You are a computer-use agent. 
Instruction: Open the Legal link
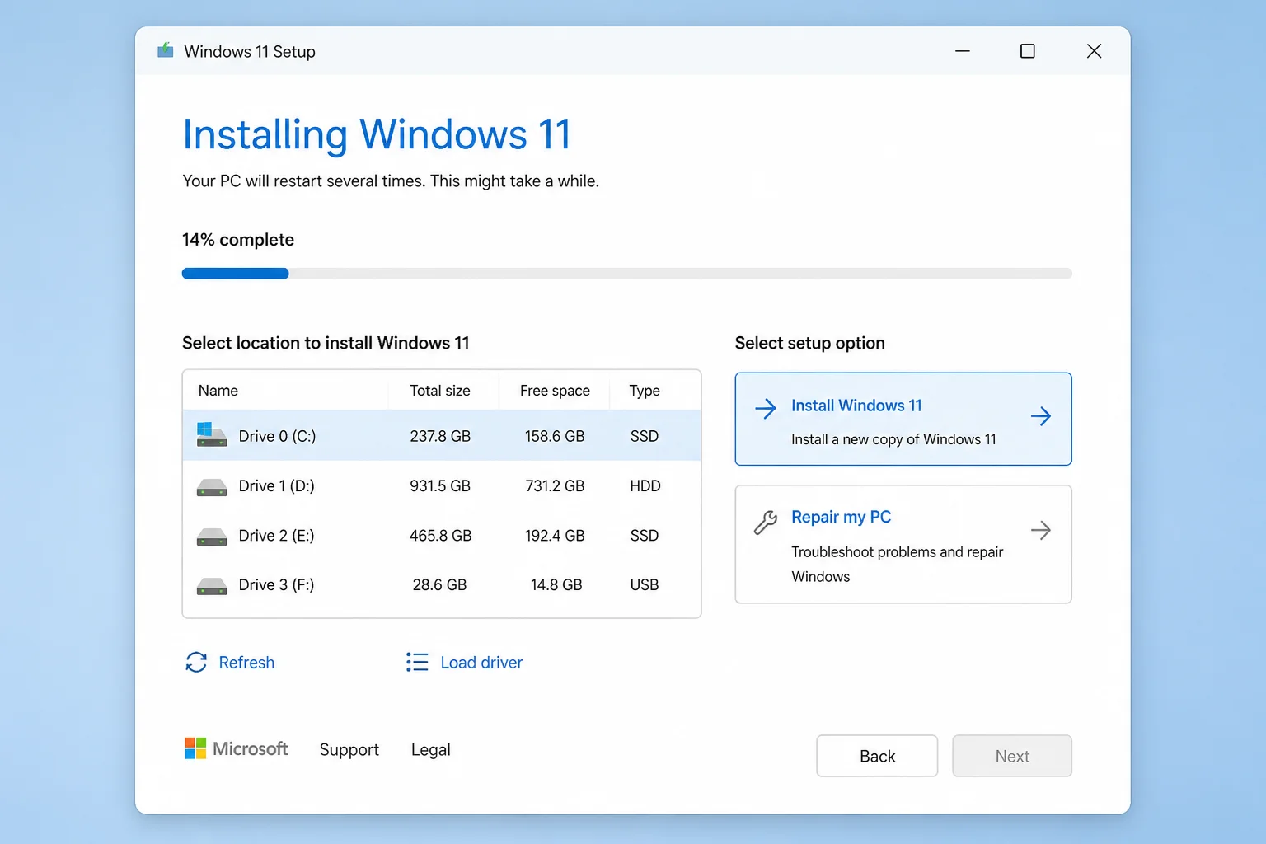(x=431, y=750)
